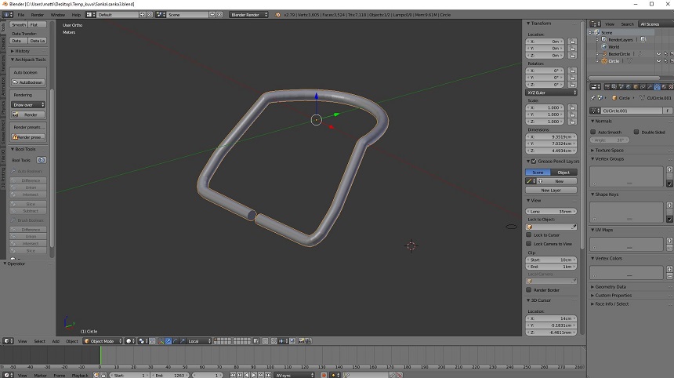Screen dimensions: 674x378
Task: Open the File menu
Action: (20, 15)
